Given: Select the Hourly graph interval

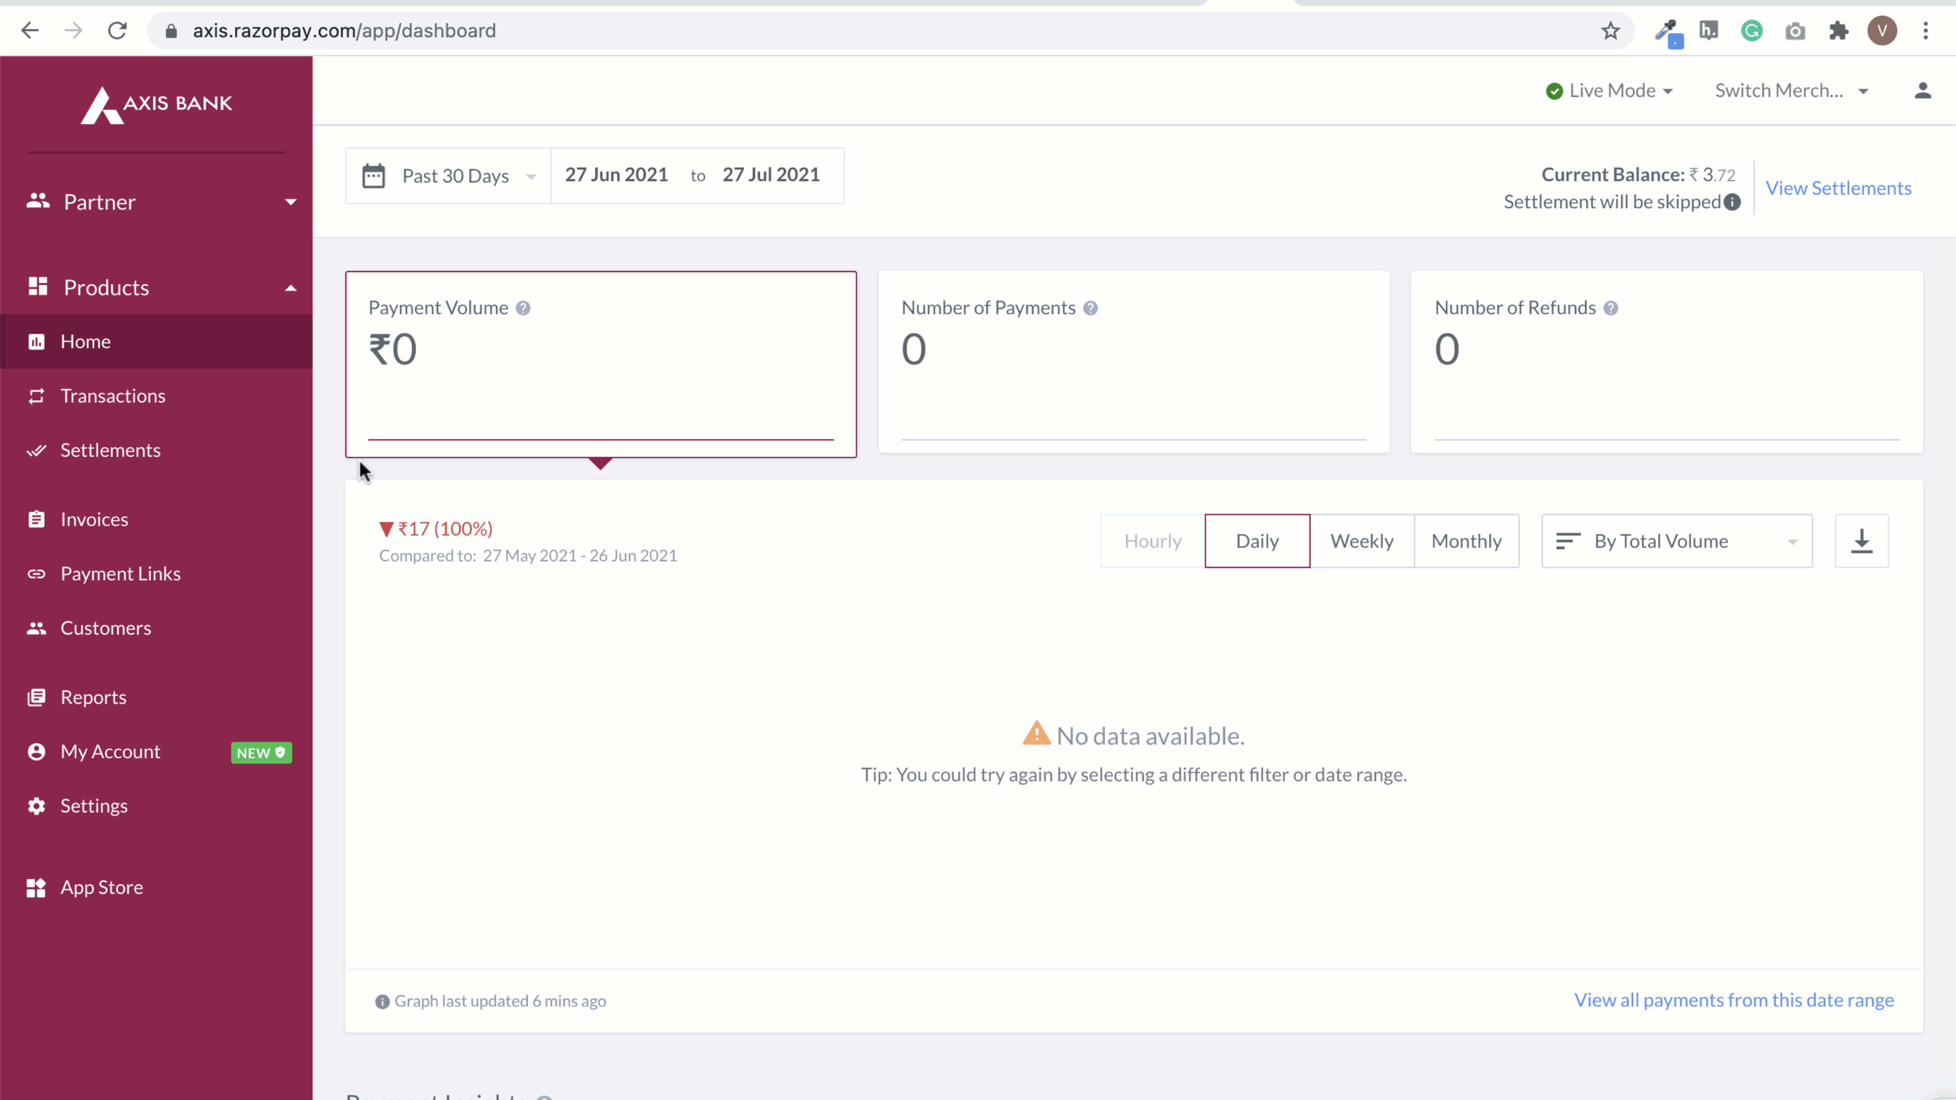Looking at the screenshot, I should [1152, 540].
